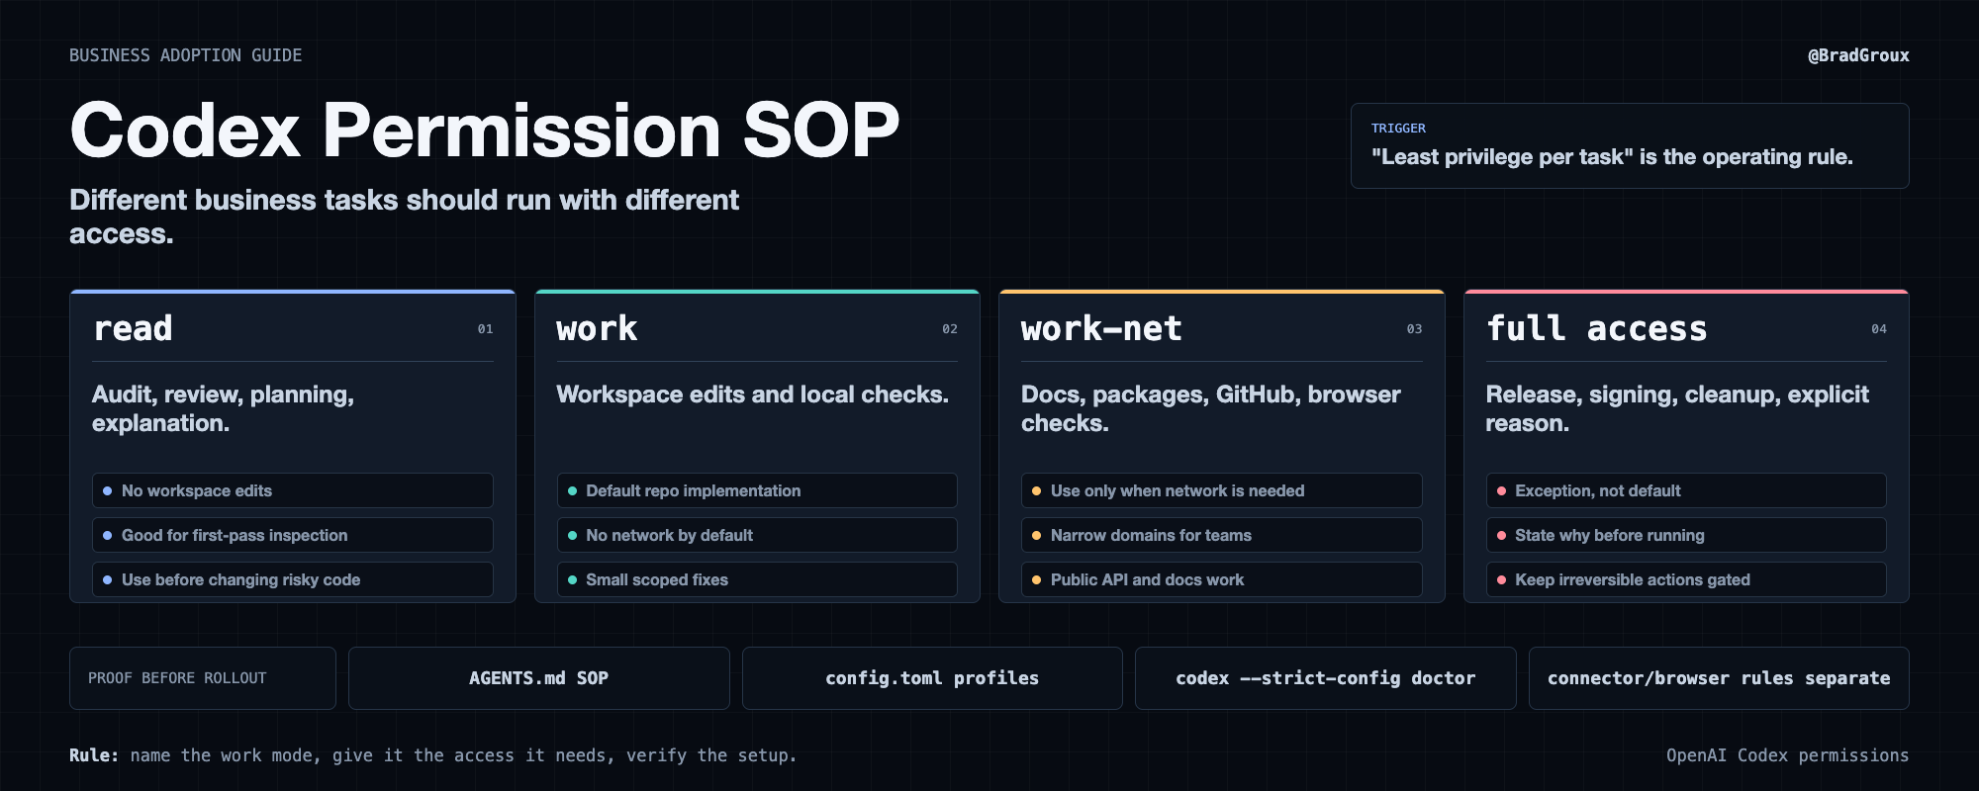Viewport: 1979px width, 791px height.
Task: Click 'Keep irreversible actions gated' row
Action: [1686, 579]
